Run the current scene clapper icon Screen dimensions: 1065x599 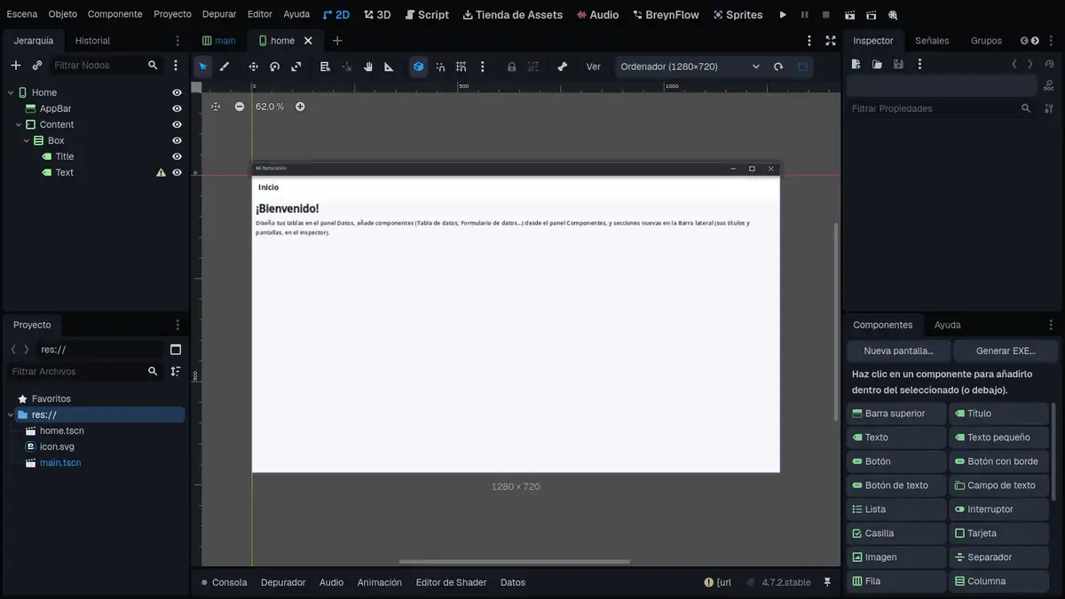pos(850,15)
